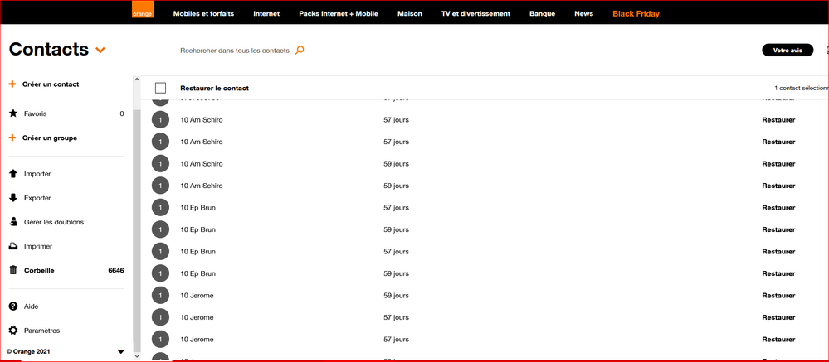Viewport: 829px width, 362px height.
Task: Click the Imprimer printer icon
Action: pyautogui.click(x=13, y=246)
